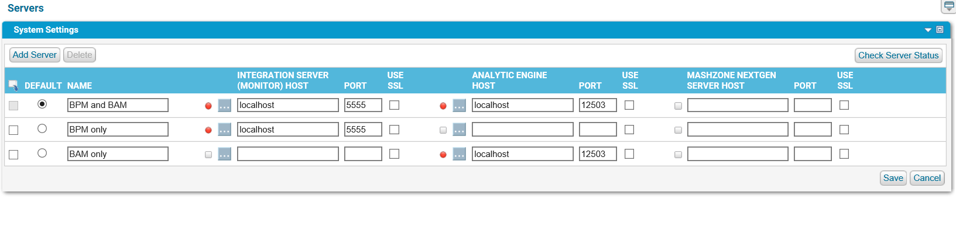Edit the BAM only name field
Image resolution: width=956 pixels, height=237 pixels.
118,154
